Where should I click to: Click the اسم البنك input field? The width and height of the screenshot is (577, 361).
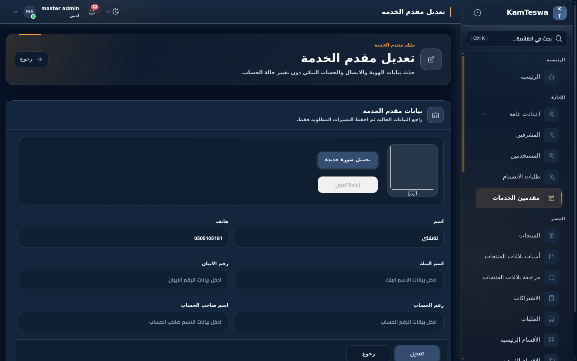tap(339, 280)
